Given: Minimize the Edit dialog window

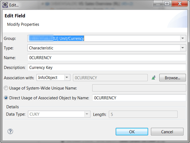Looking at the screenshot, I should point(158,4).
